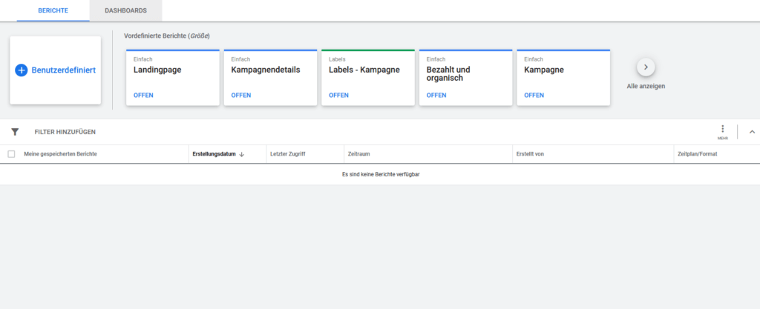Image resolution: width=760 pixels, height=309 pixels.
Task: Open the Mehr three-dot menu
Action: (x=722, y=130)
